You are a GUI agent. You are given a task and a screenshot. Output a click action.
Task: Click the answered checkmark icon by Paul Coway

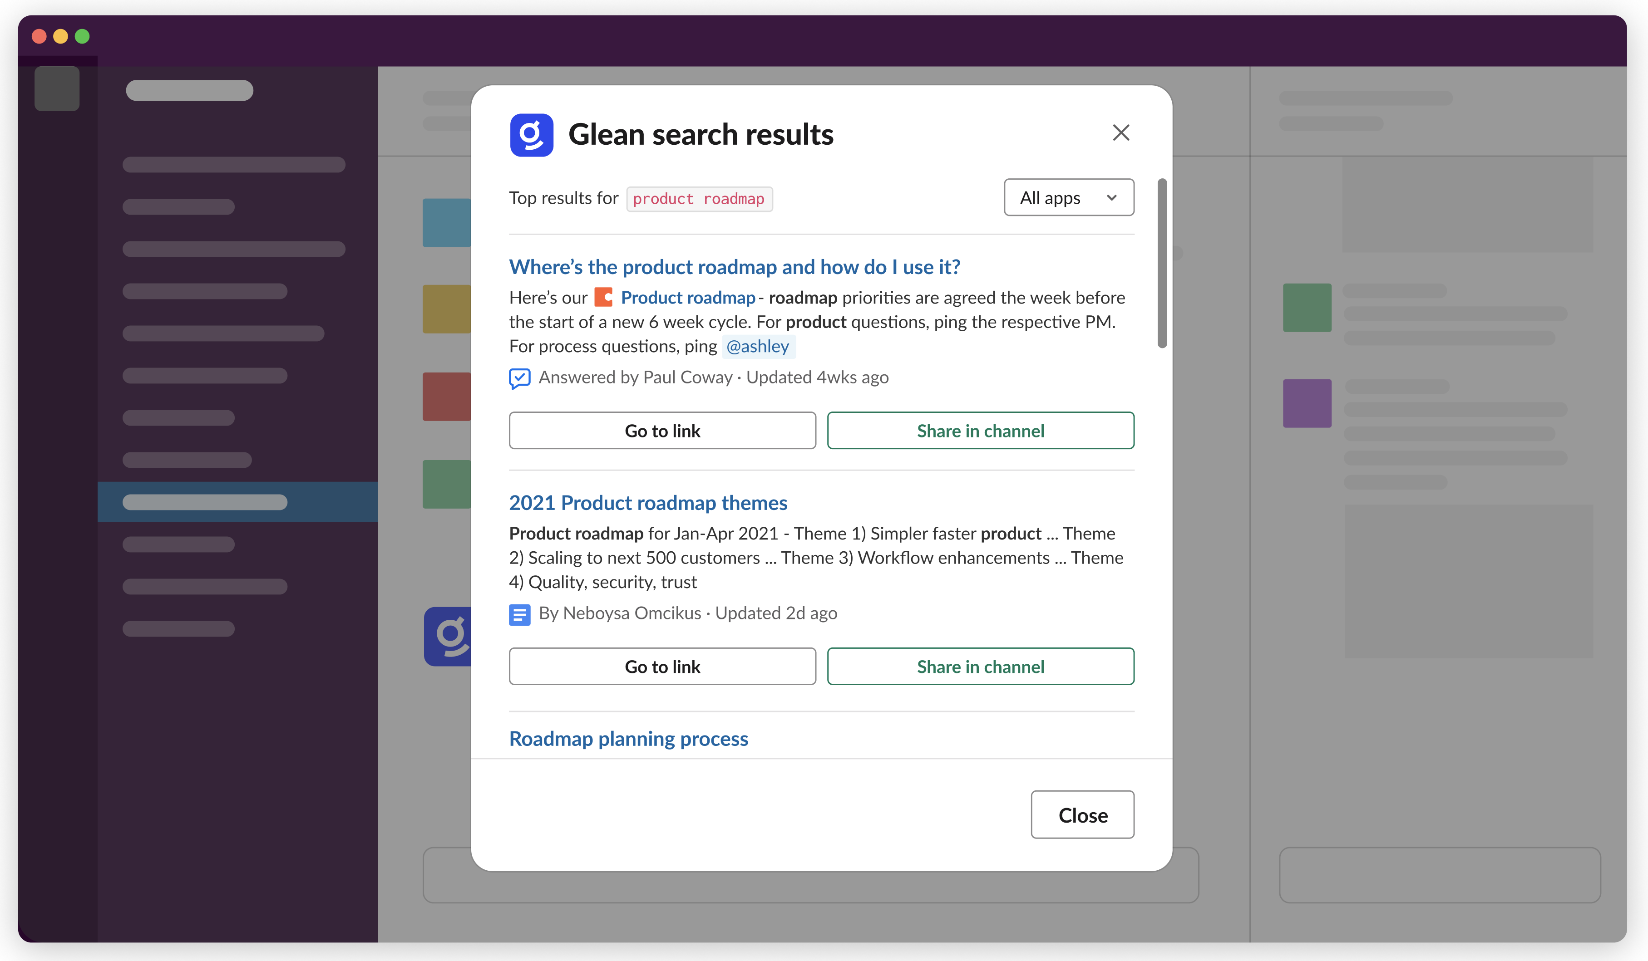[x=519, y=378]
